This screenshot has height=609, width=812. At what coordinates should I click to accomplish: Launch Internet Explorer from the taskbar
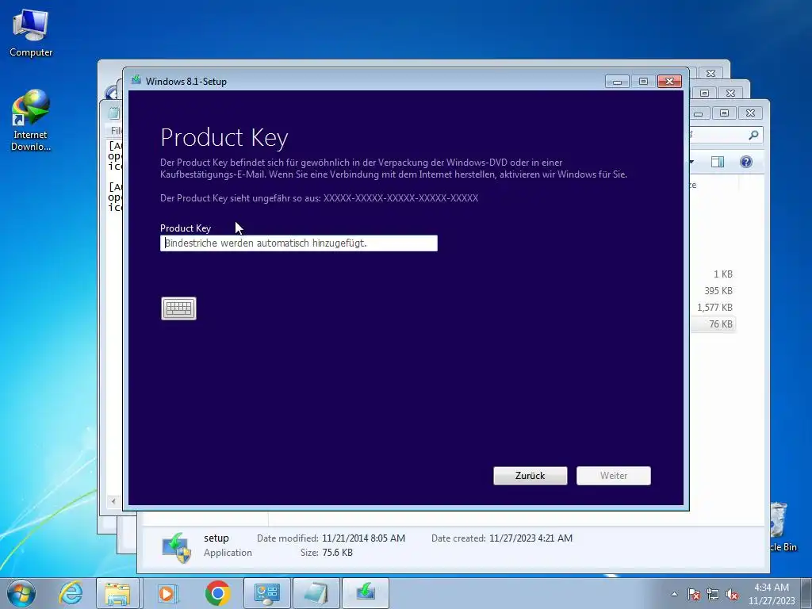click(x=71, y=593)
